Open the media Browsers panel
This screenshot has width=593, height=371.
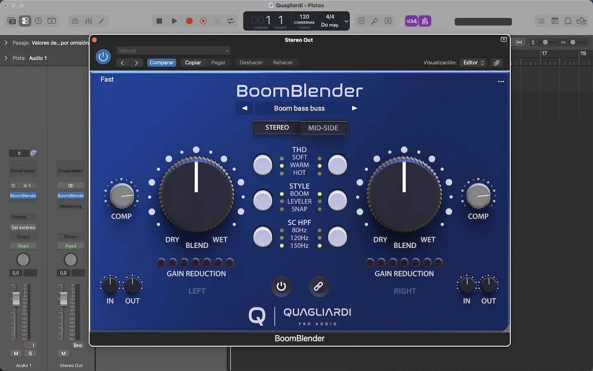[581, 21]
